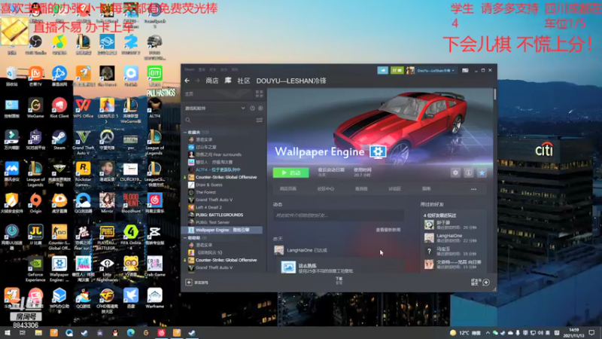Select Grand Theft Auto V in favorites

(x=214, y=200)
